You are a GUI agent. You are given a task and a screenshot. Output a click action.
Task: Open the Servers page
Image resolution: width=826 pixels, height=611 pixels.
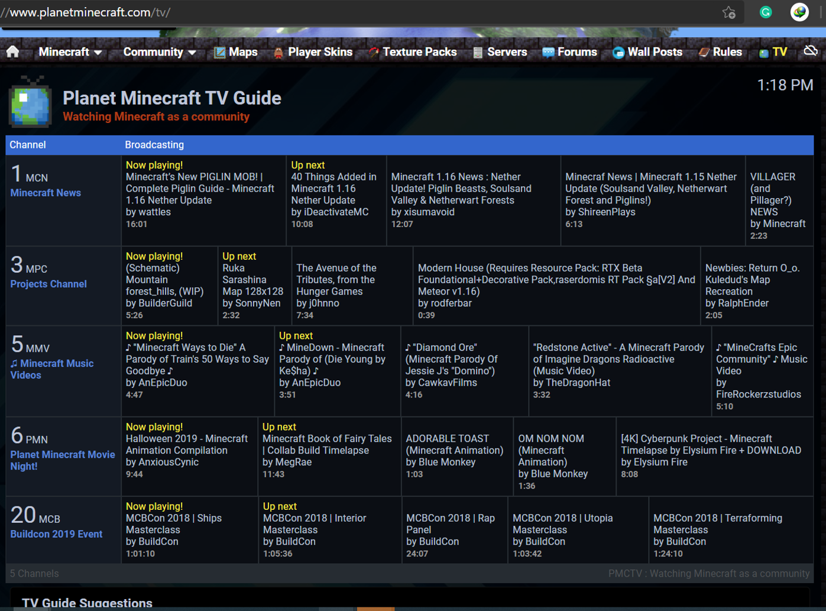click(x=507, y=52)
